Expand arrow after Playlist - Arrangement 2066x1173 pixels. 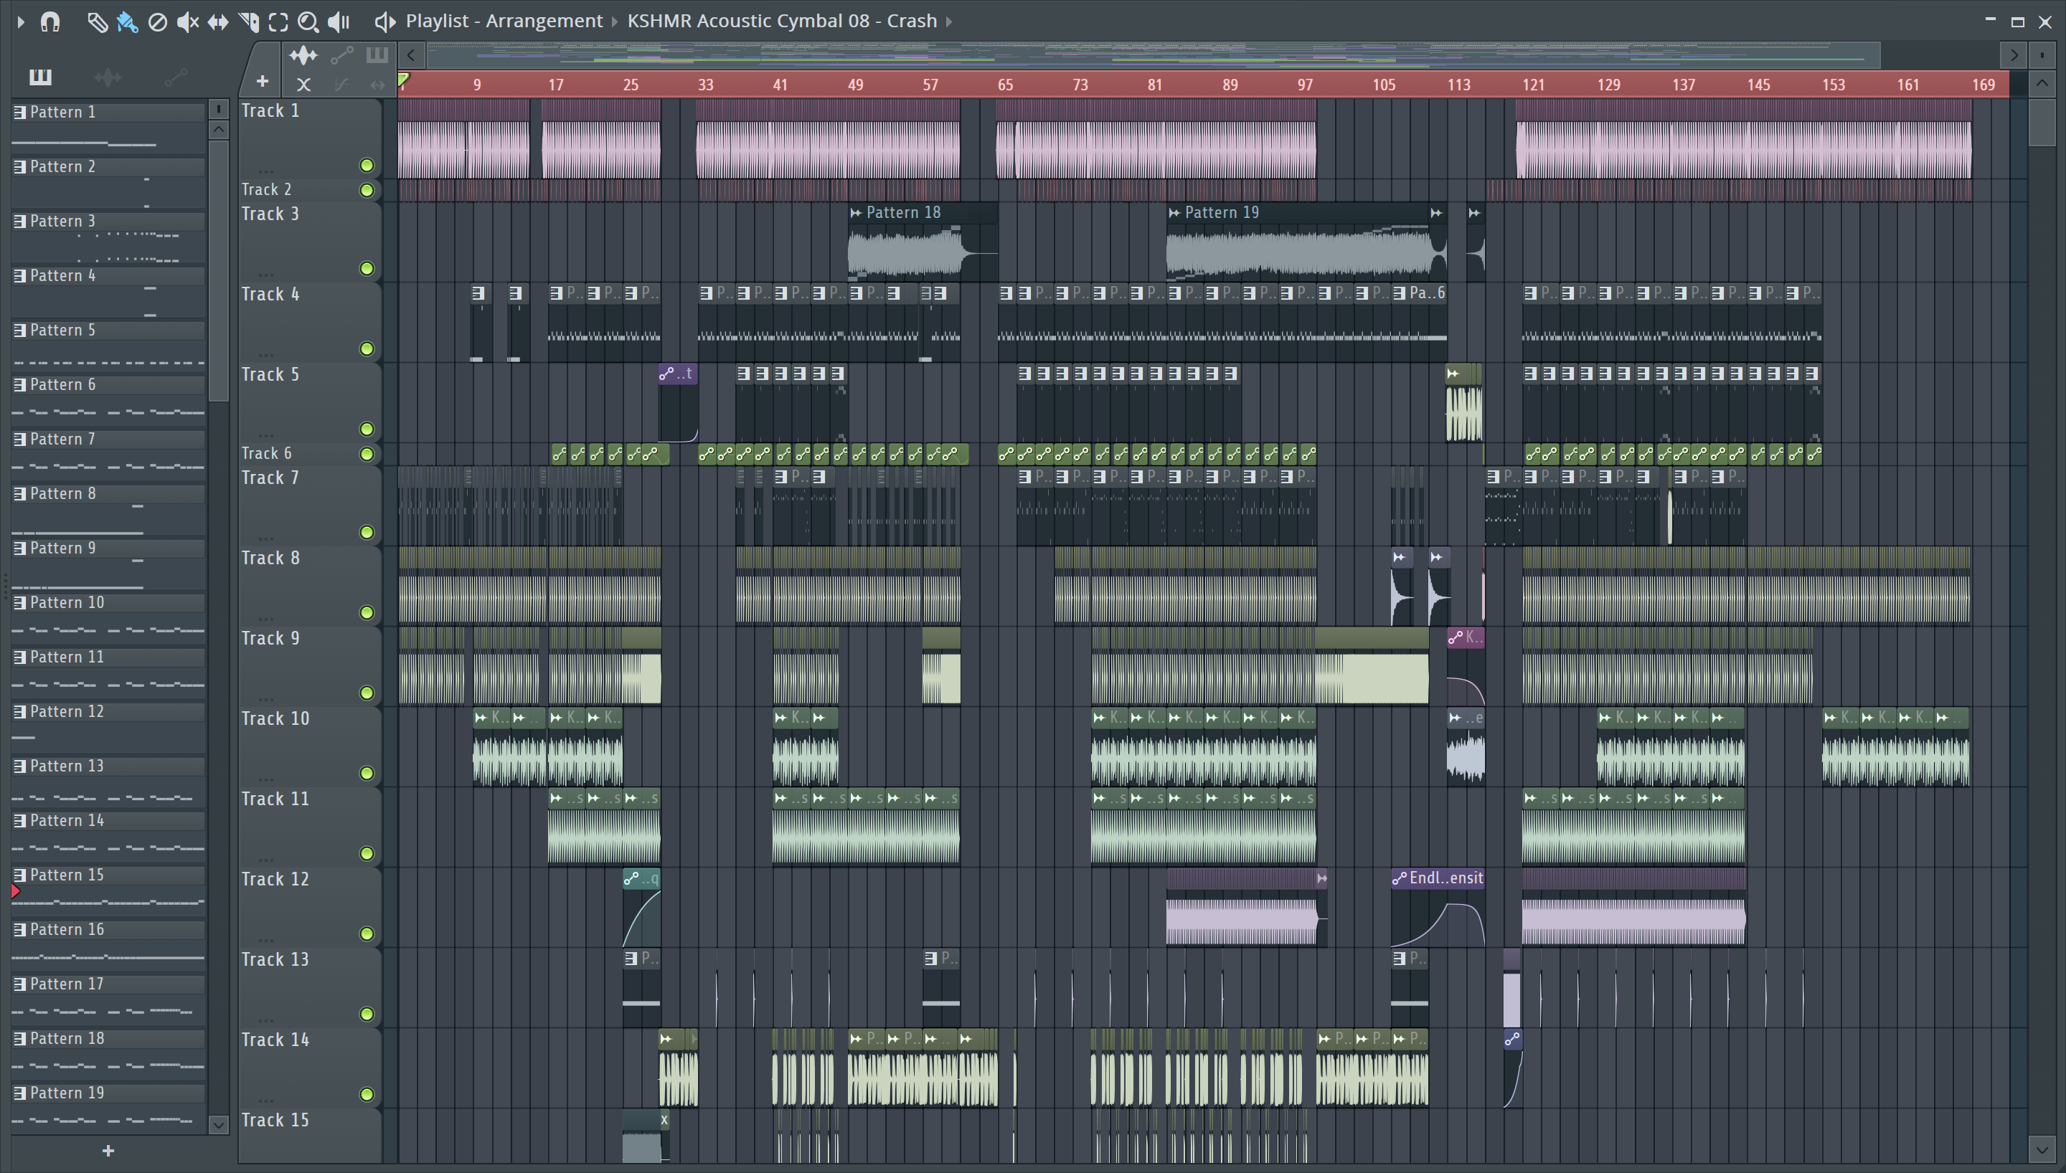click(x=614, y=22)
